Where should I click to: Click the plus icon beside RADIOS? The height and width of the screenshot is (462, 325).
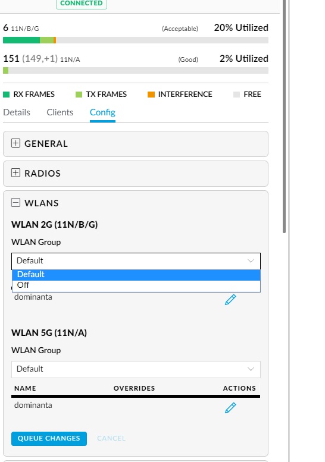pos(15,172)
